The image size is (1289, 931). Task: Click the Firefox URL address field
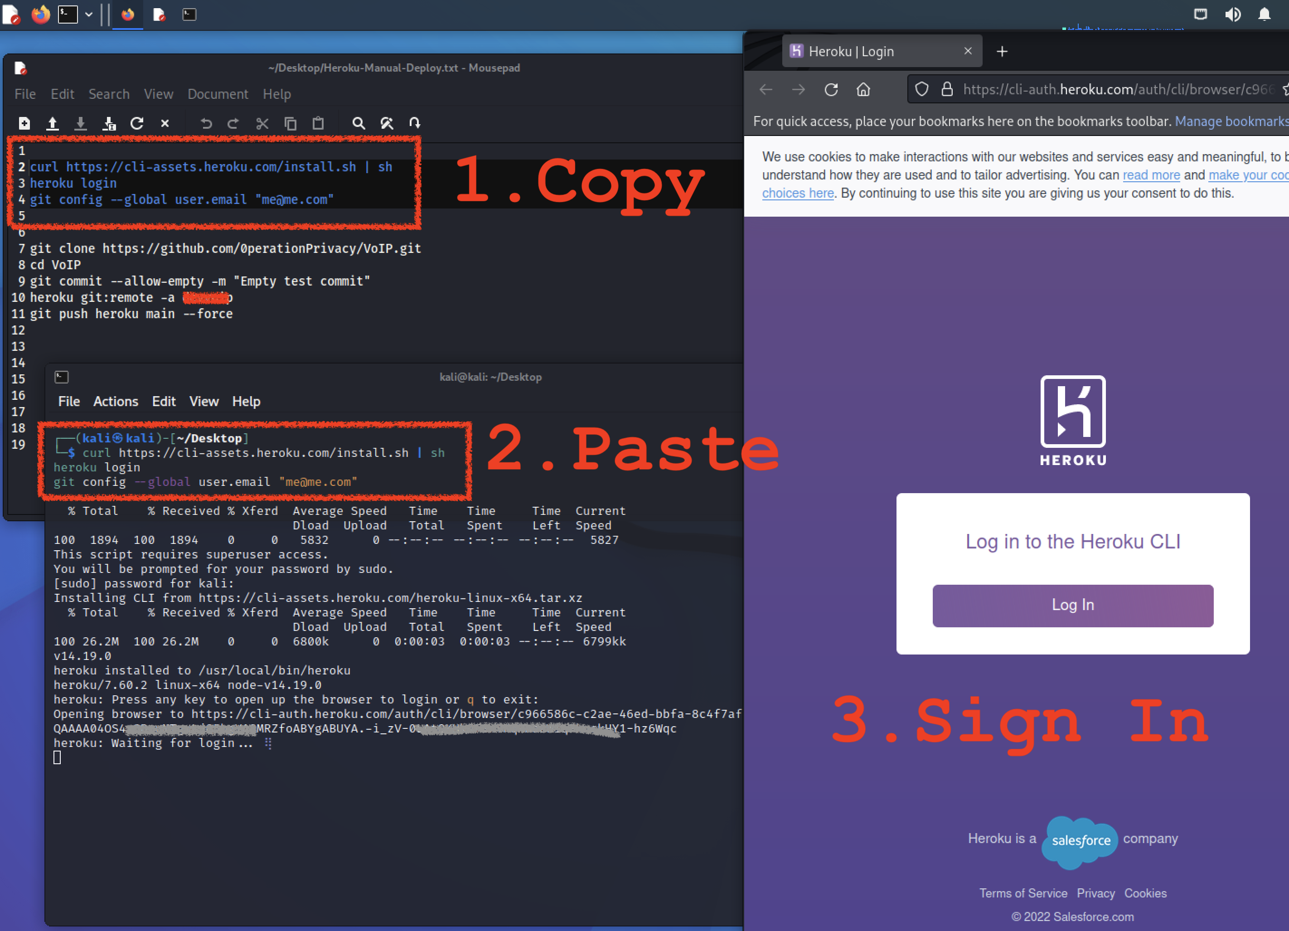click(1114, 90)
